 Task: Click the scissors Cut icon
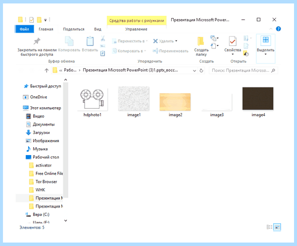click(x=102, y=39)
